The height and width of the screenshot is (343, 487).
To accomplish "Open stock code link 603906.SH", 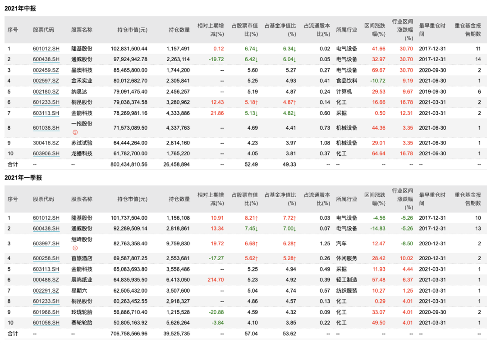I will click(x=46, y=153).
